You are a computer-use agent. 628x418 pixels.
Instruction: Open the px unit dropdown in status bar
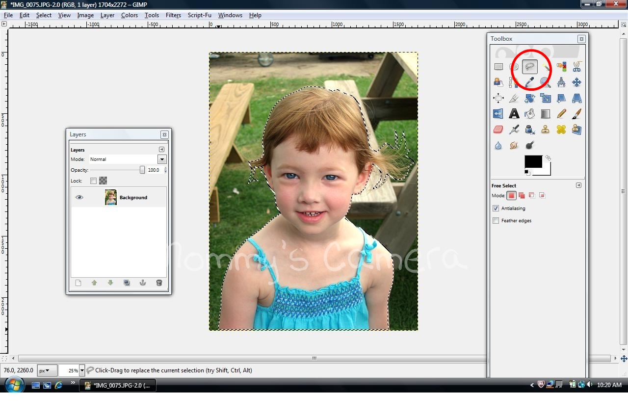pos(47,370)
